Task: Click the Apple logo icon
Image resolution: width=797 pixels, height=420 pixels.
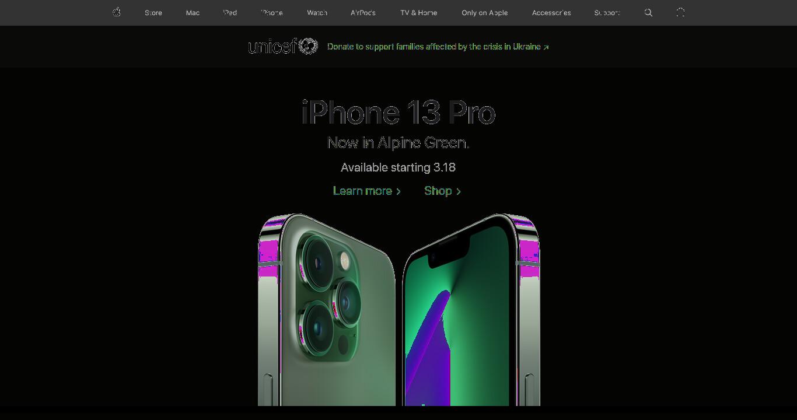Action: click(x=117, y=12)
